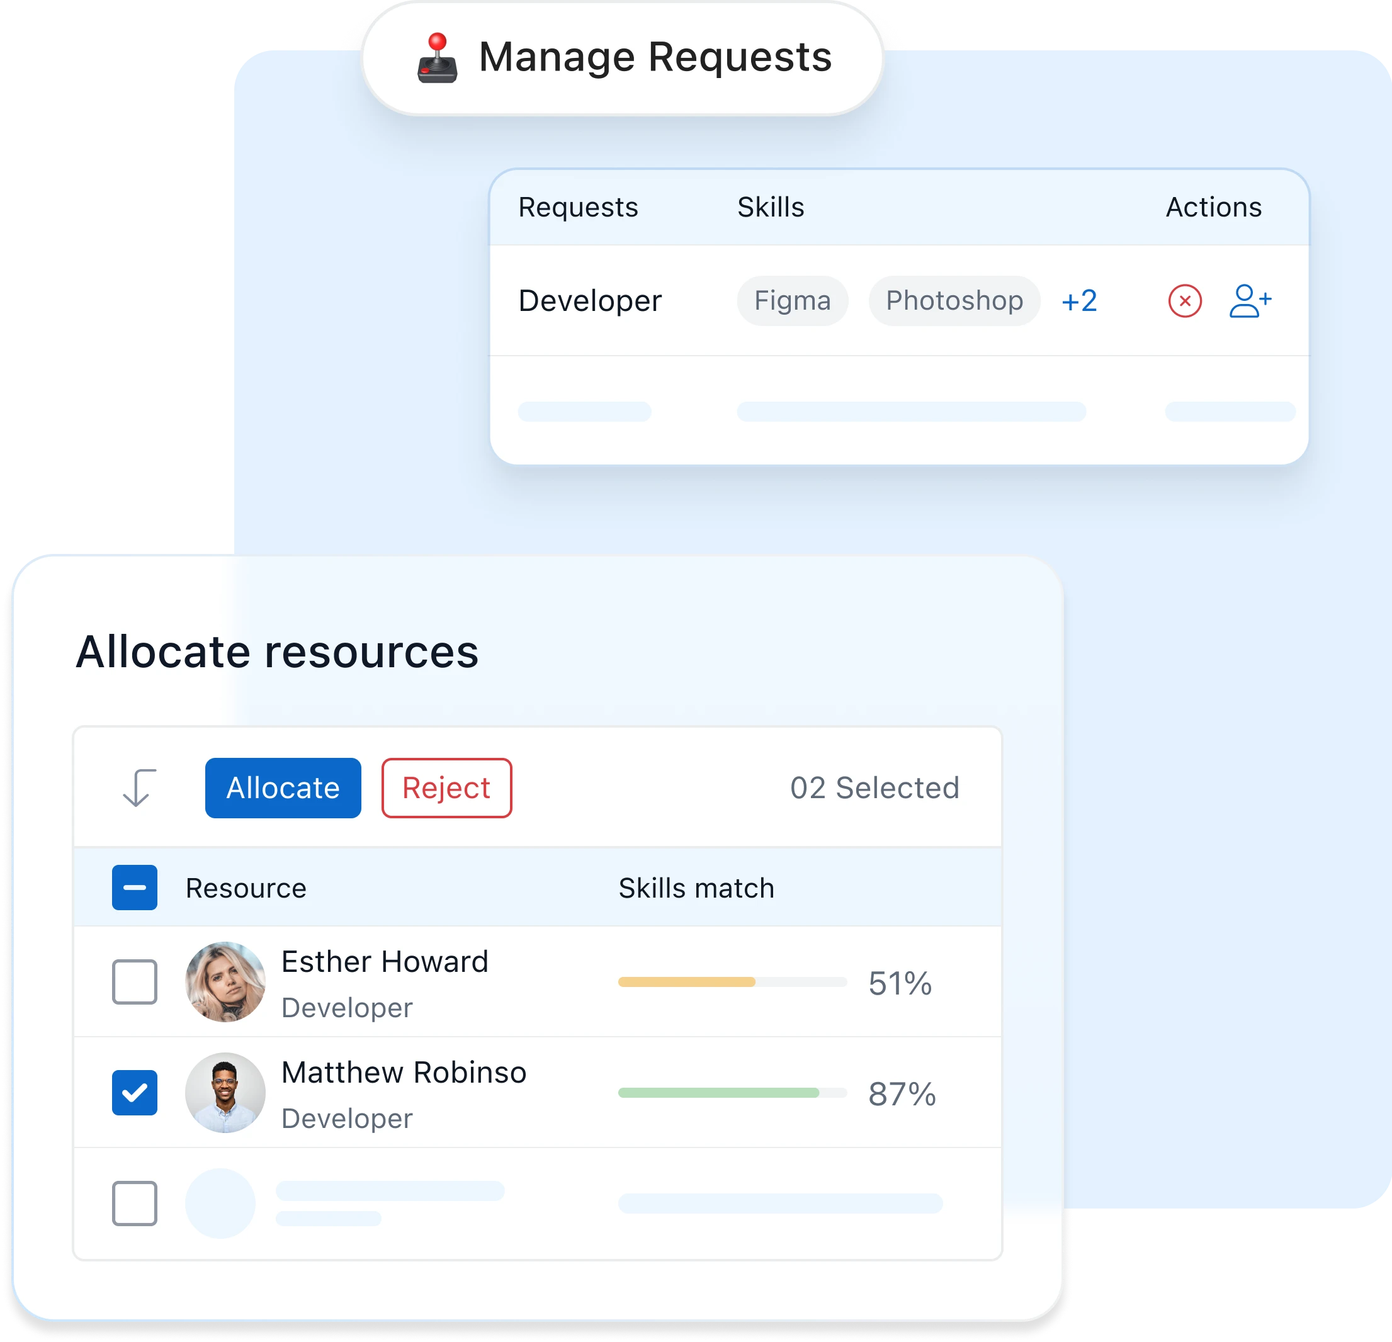Select the Figma skill tag
The width and height of the screenshot is (1392, 1342).
coord(792,301)
